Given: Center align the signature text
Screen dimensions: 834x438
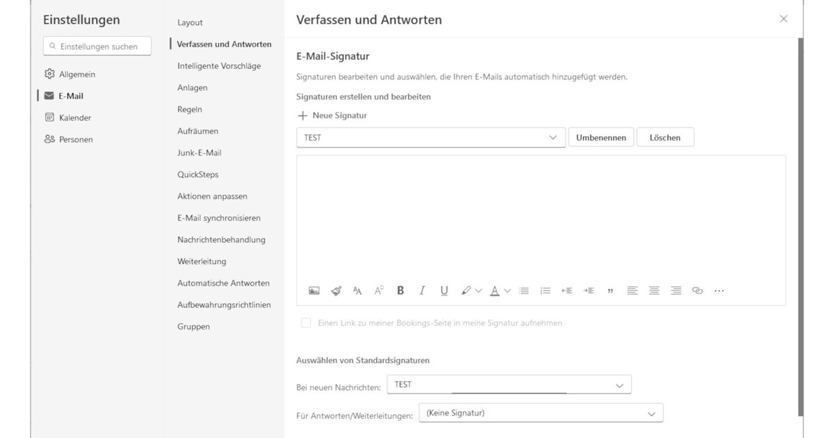Looking at the screenshot, I should pos(654,290).
